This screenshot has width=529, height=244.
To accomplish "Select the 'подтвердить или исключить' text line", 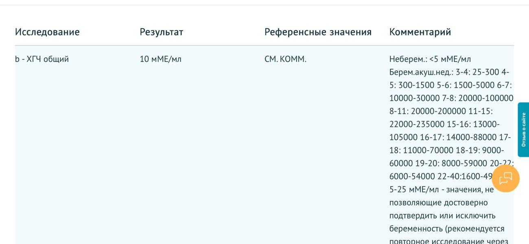I will pyautogui.click(x=436, y=216).
